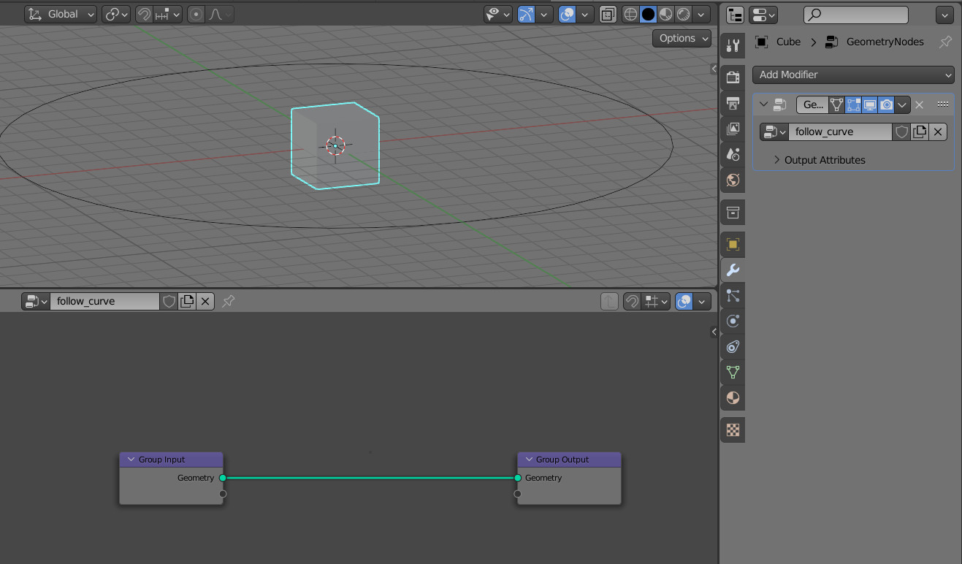Viewport: 962px width, 564px height.
Task: Toggle render visibility camera icon on modifier
Action: pyautogui.click(x=886, y=104)
